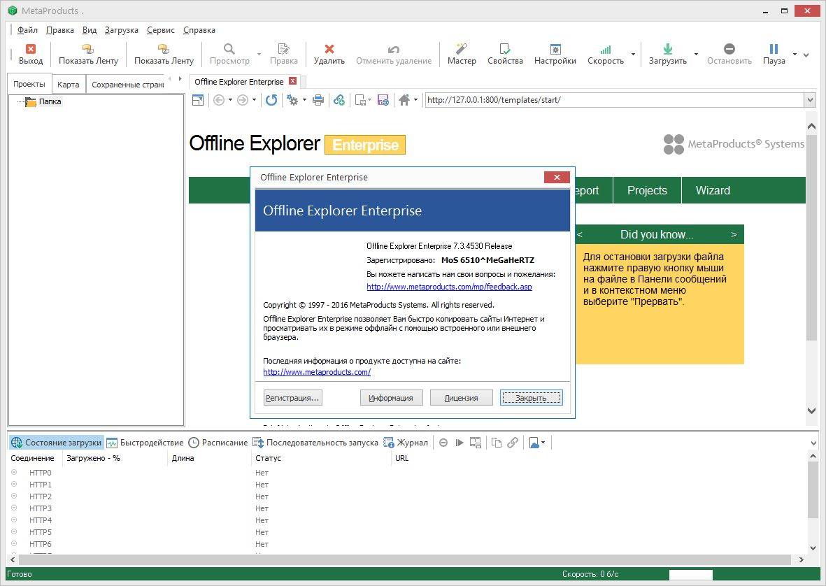Click the Скорость speed bars icon

pos(606,49)
